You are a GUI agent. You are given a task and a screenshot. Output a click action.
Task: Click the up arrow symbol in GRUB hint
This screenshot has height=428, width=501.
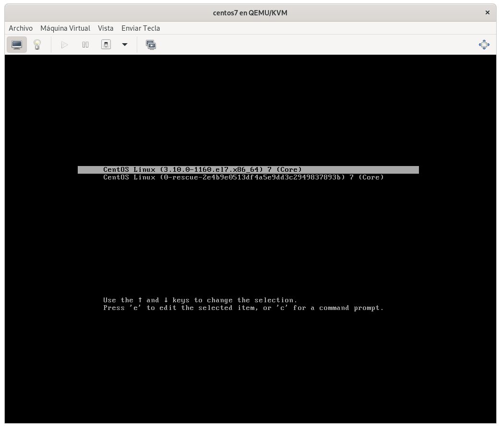(x=140, y=300)
